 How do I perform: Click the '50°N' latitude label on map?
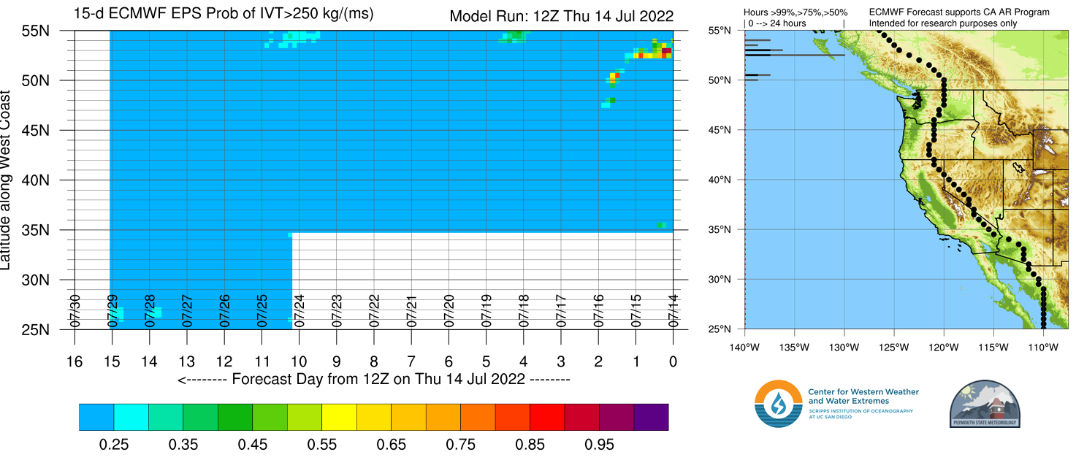pyautogui.click(x=719, y=80)
